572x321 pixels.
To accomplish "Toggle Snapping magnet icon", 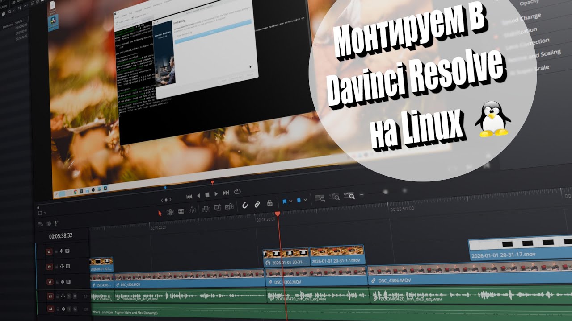I will [245, 205].
